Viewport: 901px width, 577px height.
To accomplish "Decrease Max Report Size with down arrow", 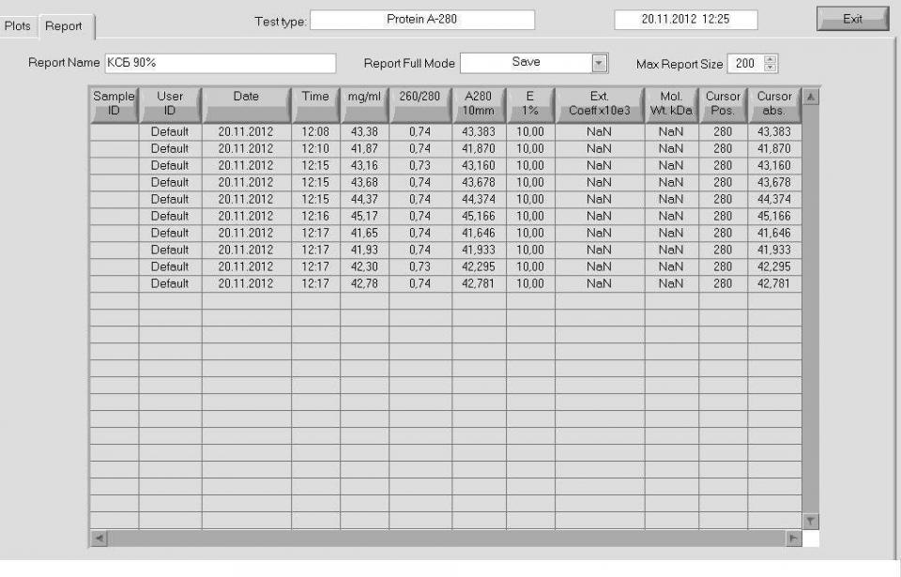I will point(771,68).
